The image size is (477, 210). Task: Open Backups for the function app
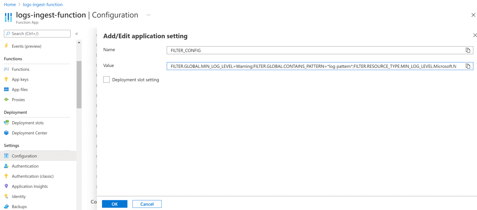click(19, 206)
